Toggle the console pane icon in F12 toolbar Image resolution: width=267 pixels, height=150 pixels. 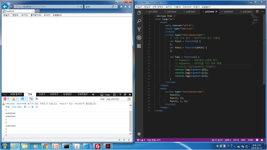[114, 95]
